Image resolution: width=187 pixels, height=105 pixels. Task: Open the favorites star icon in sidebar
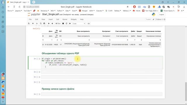click(3, 17)
